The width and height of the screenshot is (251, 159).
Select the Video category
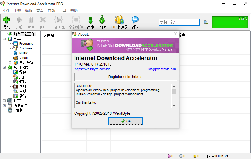click(24, 58)
